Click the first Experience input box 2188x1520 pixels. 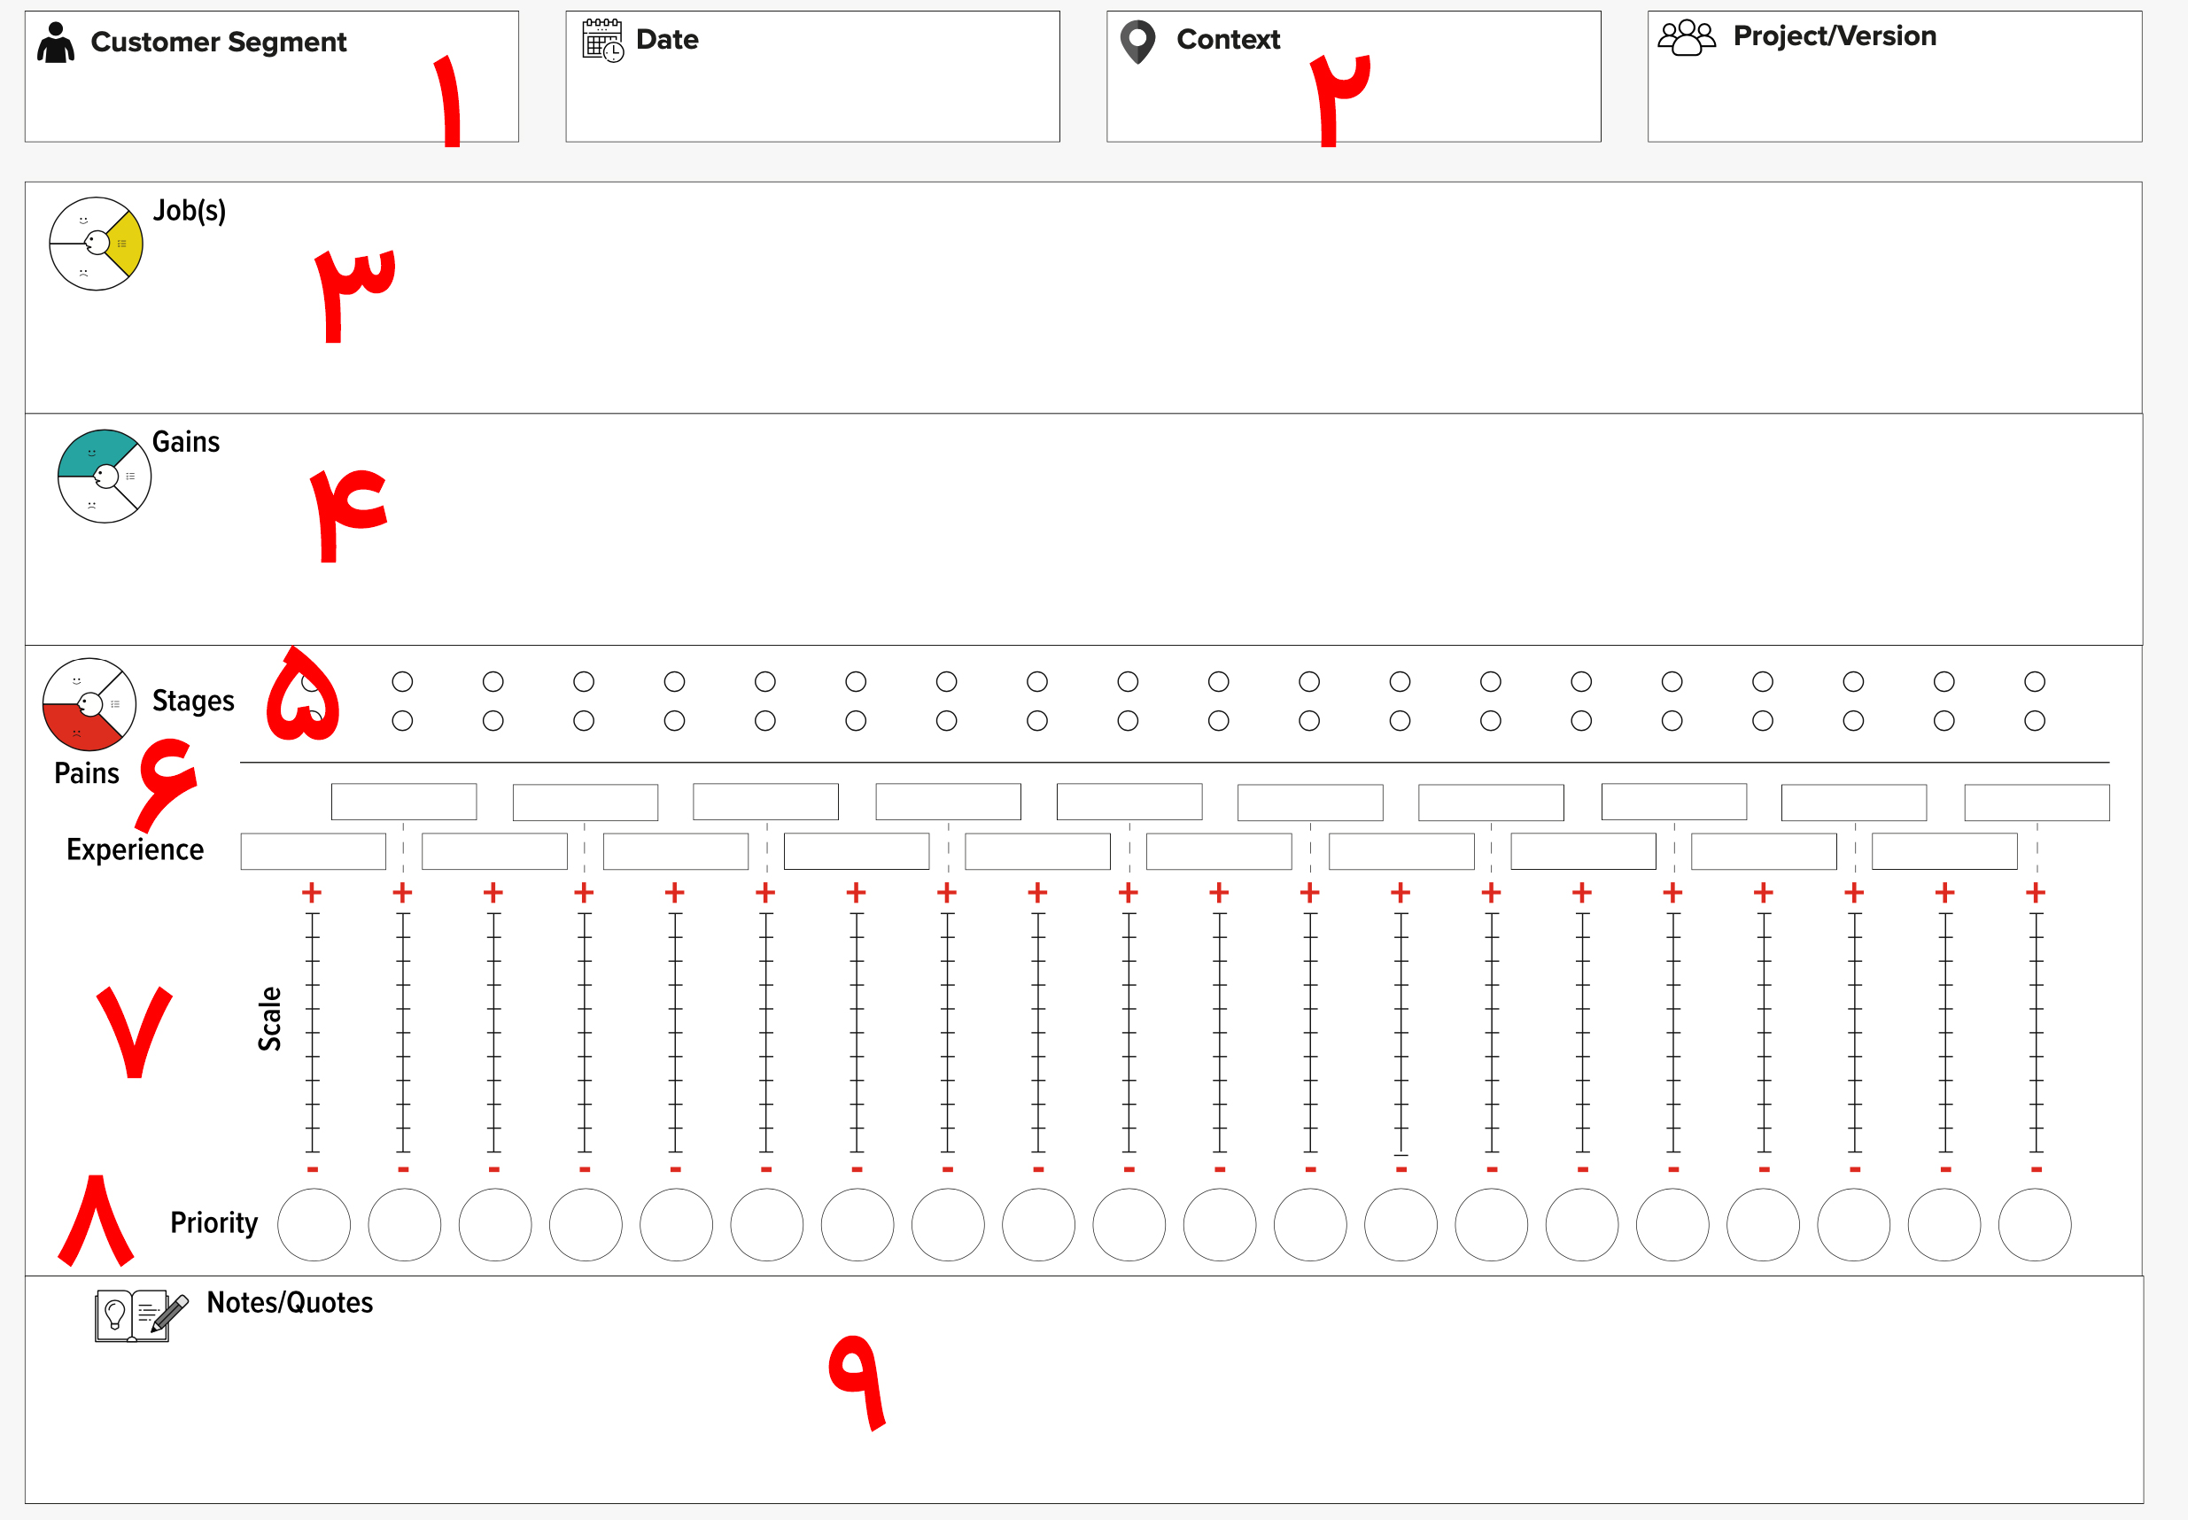pyautogui.click(x=316, y=853)
